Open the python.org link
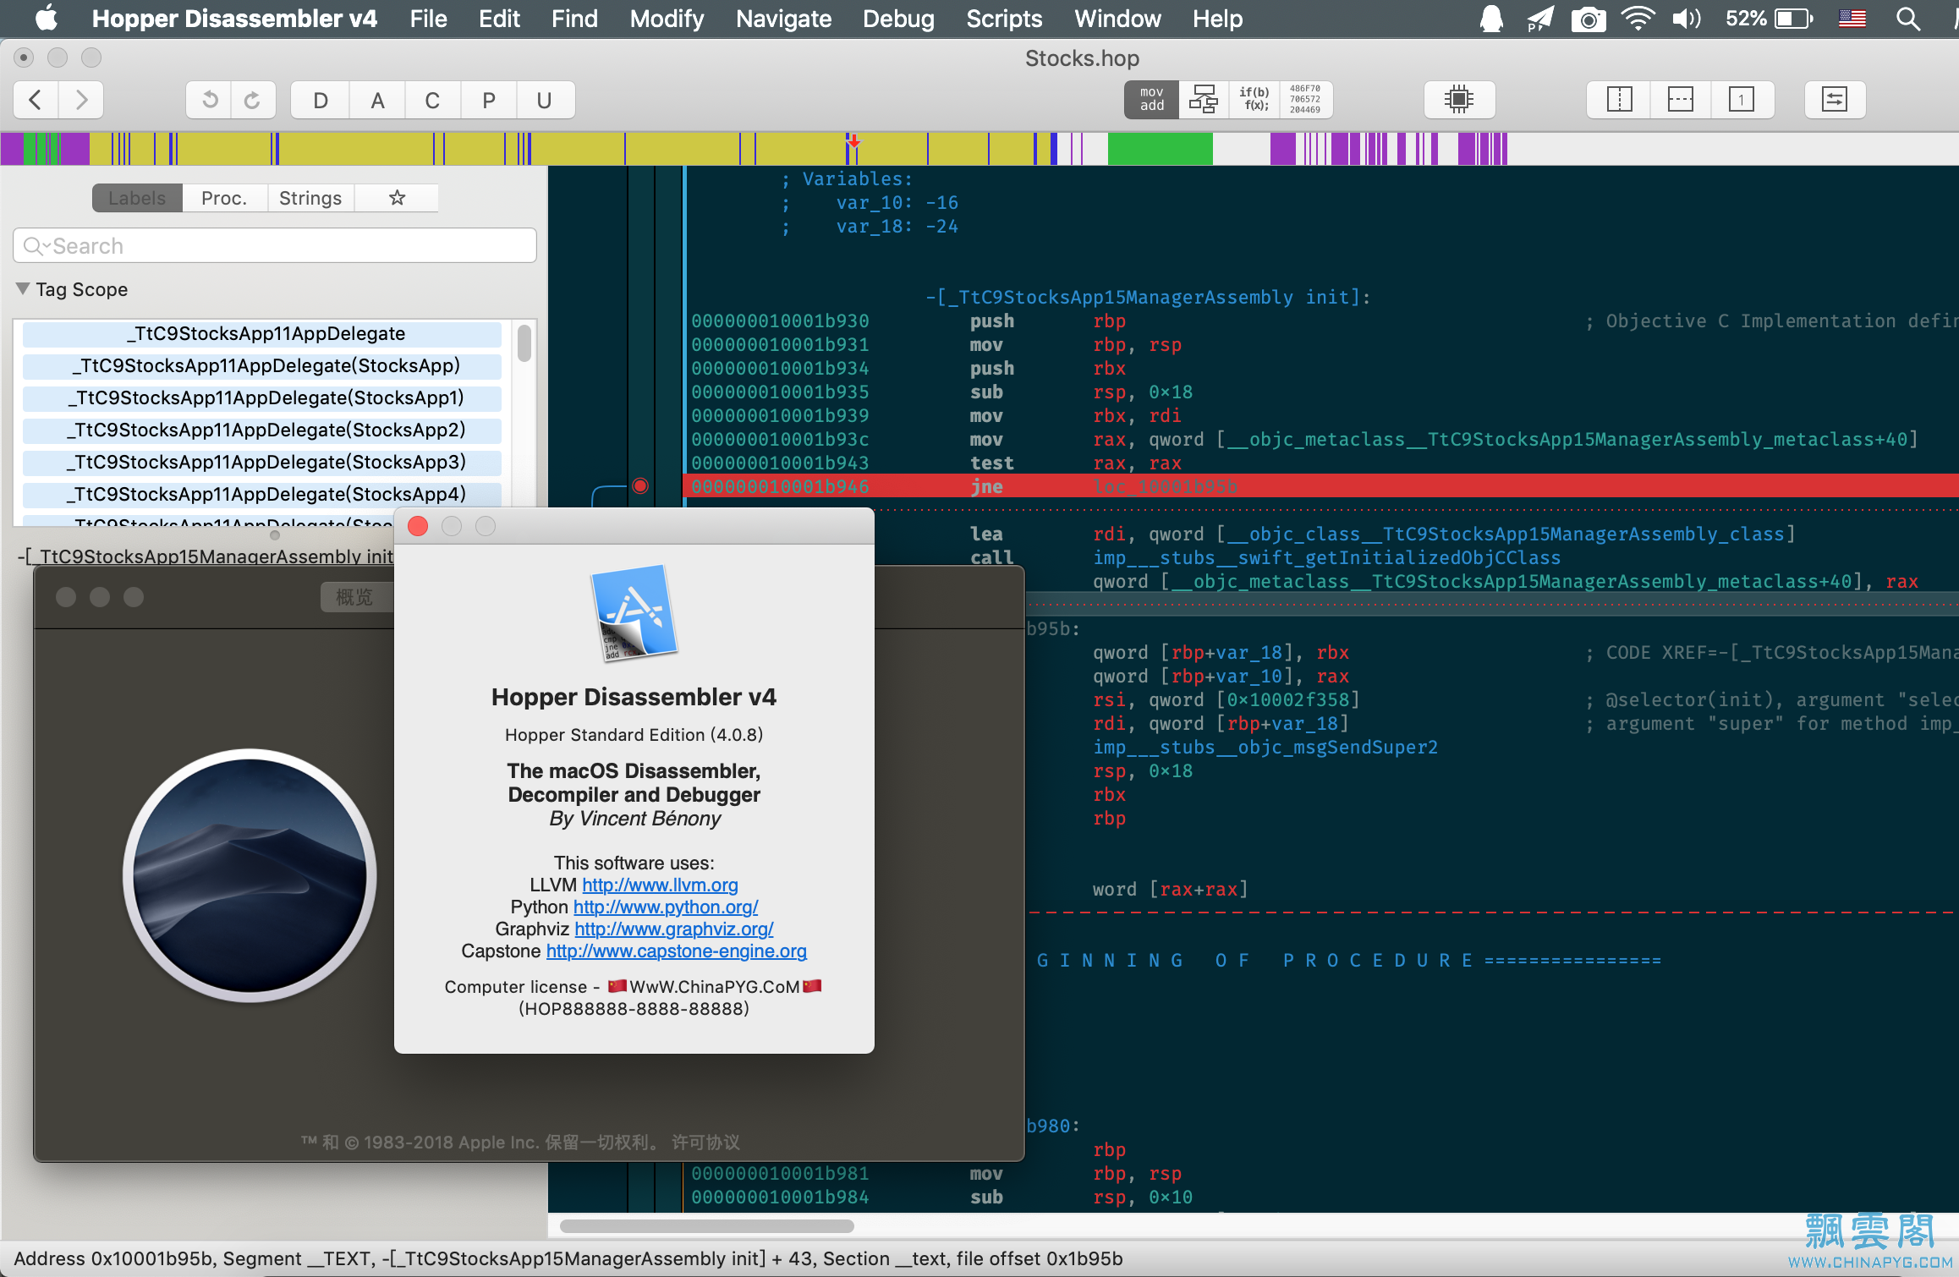The image size is (1959, 1277). pos(666,907)
